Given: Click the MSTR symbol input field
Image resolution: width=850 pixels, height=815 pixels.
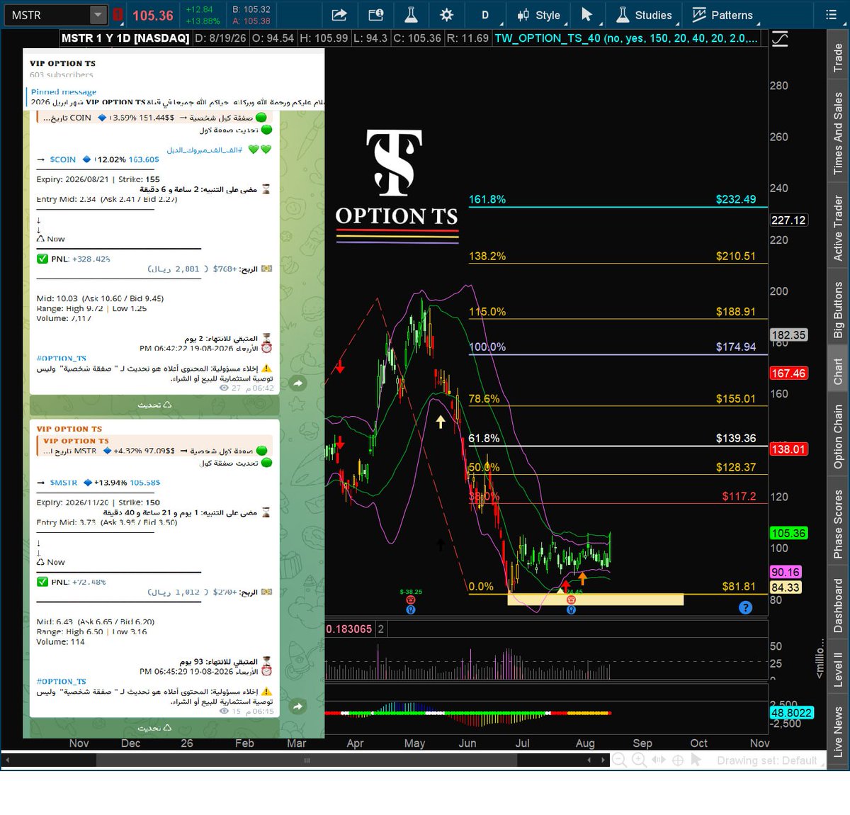Looking at the screenshot, I should (x=47, y=15).
